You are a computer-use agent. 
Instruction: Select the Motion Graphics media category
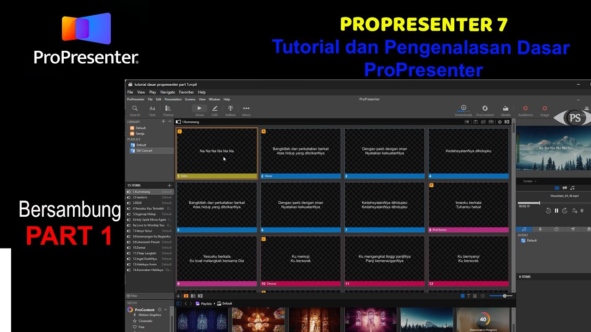pos(150,315)
